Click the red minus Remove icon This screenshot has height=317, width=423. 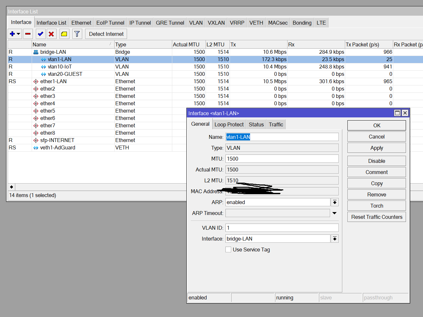click(28, 34)
